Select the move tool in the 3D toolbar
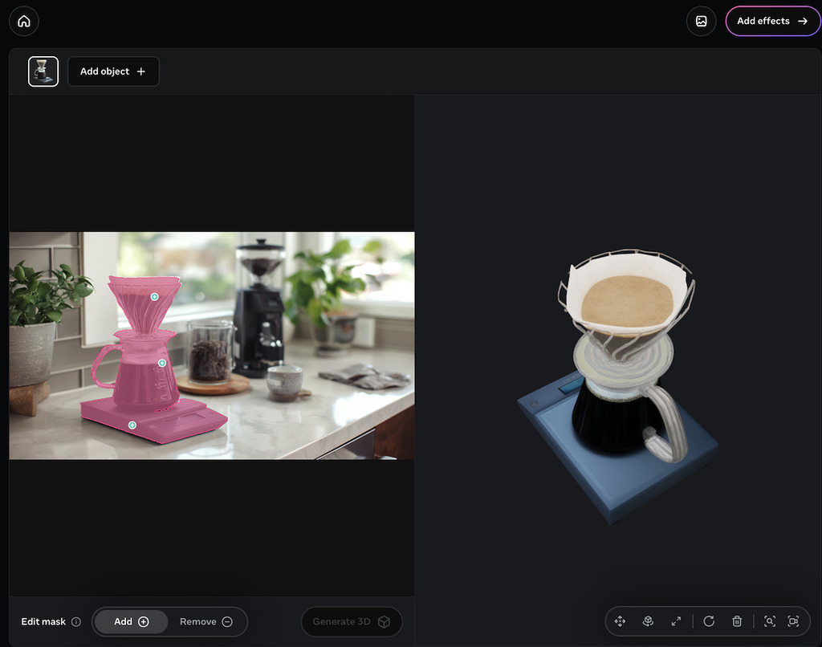The width and height of the screenshot is (822, 647). click(x=620, y=621)
